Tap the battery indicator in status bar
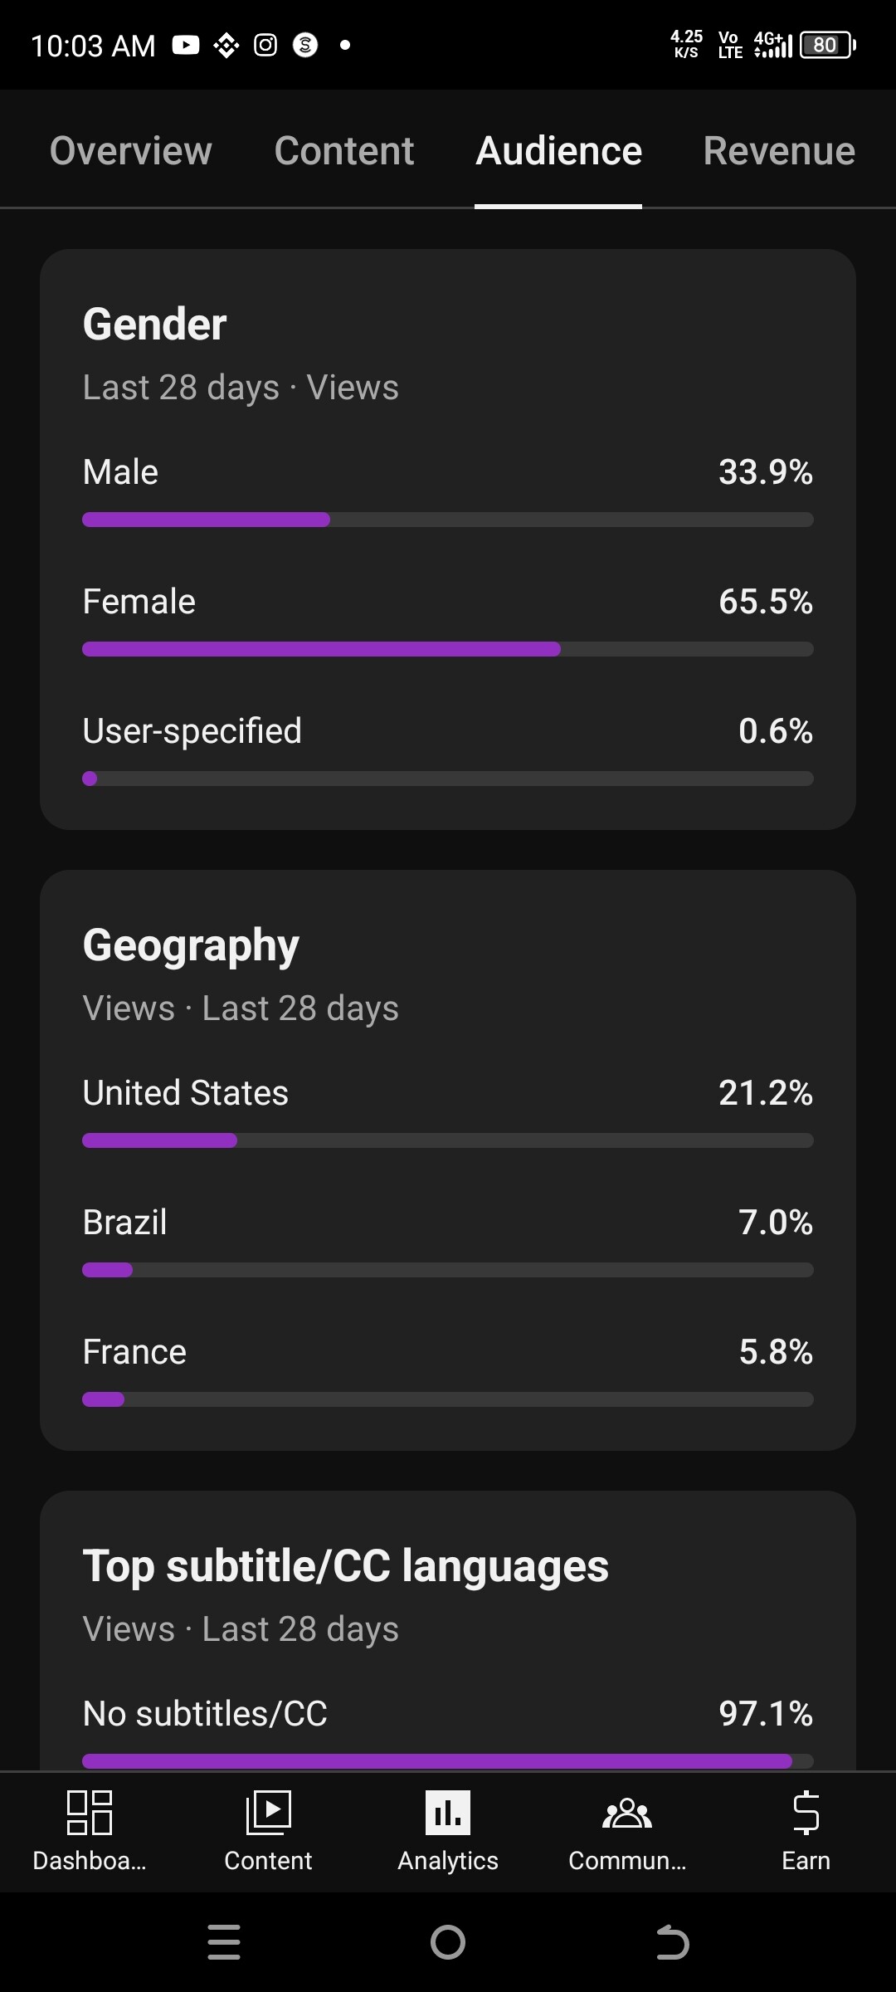 tap(827, 45)
